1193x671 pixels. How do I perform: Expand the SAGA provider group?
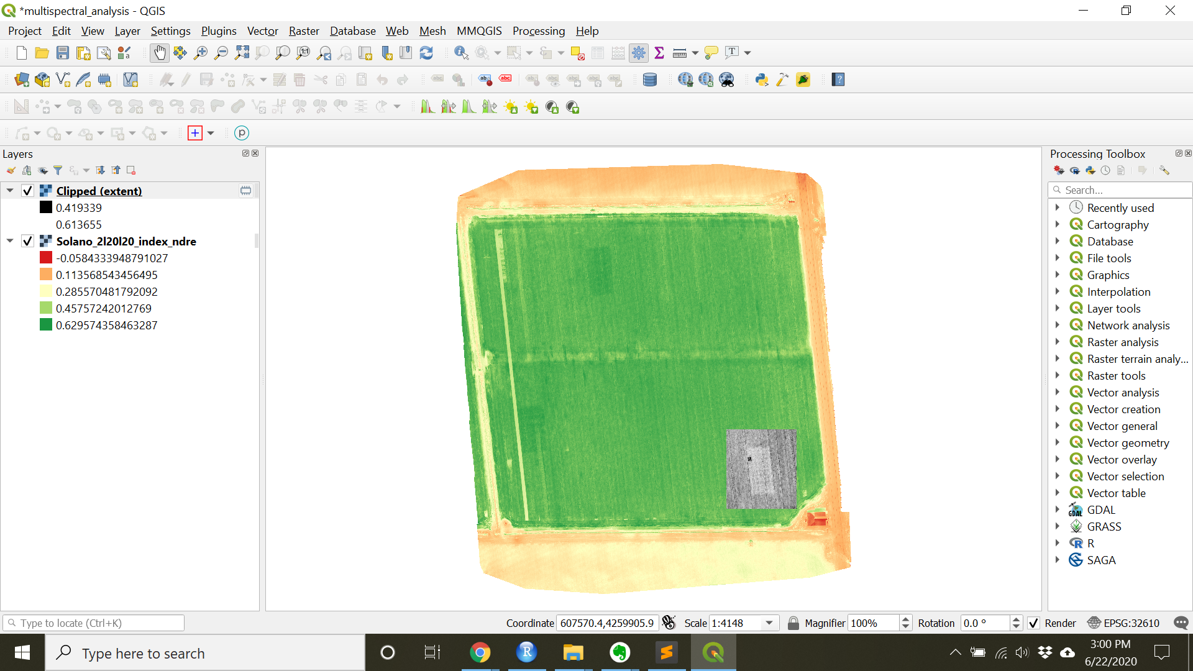point(1057,560)
